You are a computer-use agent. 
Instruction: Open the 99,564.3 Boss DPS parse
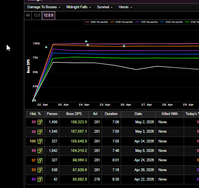pos(80,160)
